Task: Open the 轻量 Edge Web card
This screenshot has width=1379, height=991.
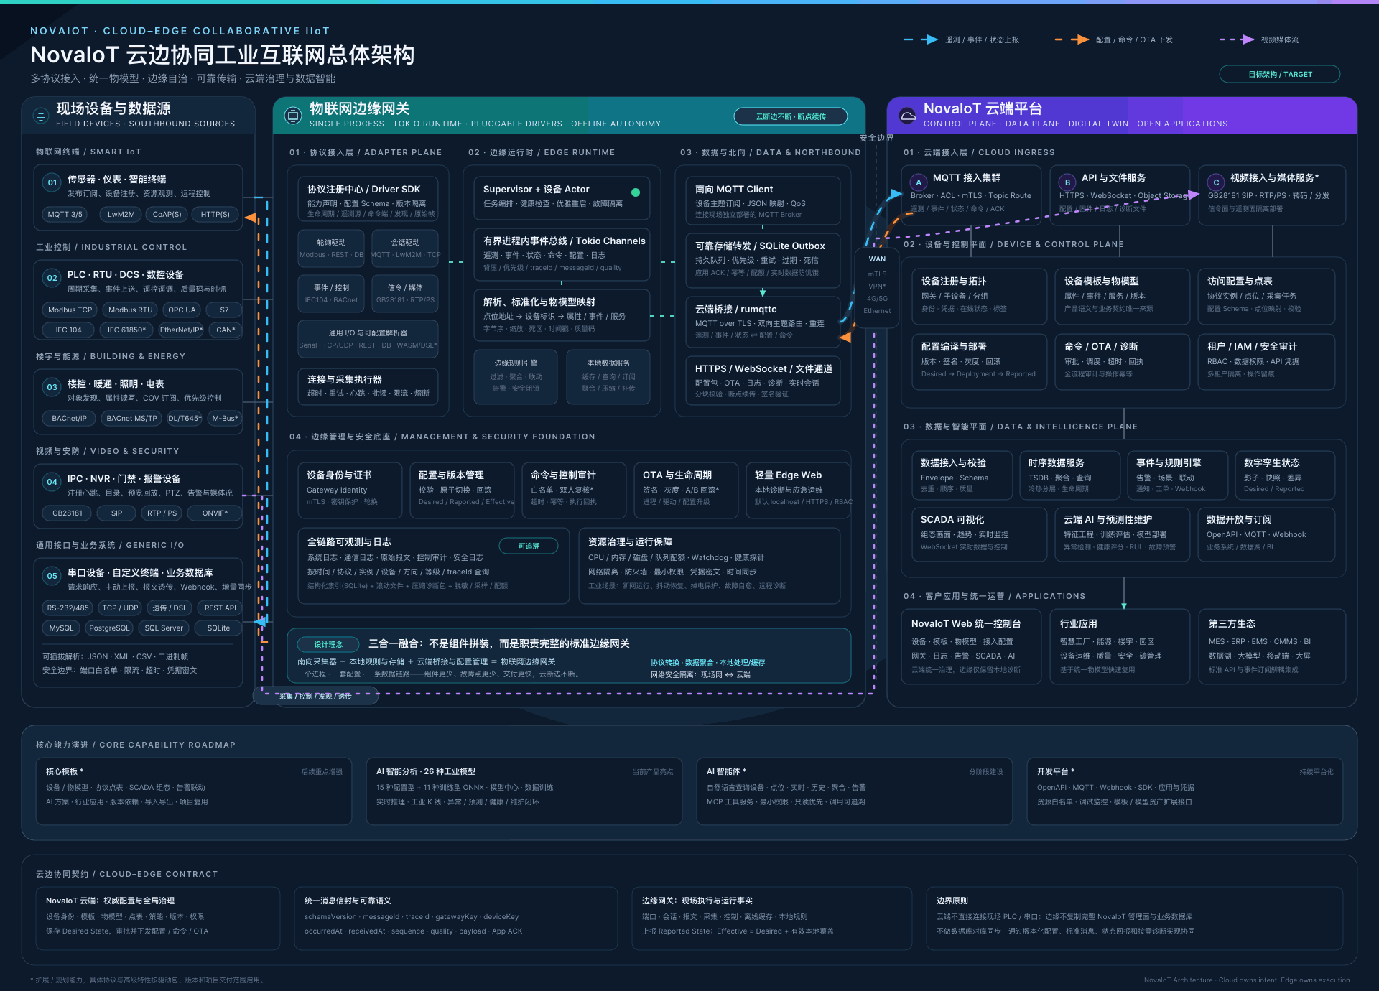Action: coord(798,490)
